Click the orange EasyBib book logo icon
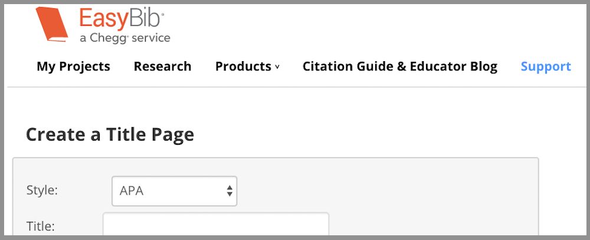The width and height of the screenshot is (590, 240). coord(52,24)
